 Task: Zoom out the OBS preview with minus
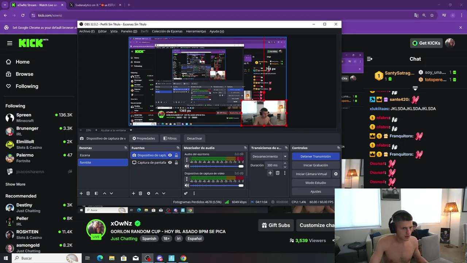pyautogui.click(x=81, y=130)
